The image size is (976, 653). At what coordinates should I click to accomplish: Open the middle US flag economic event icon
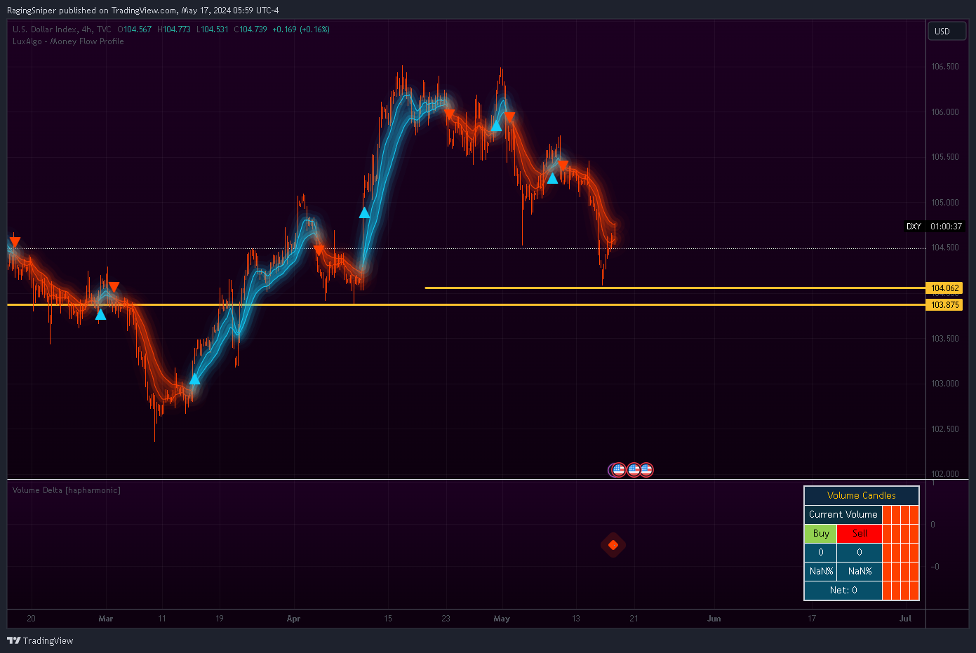[633, 470]
